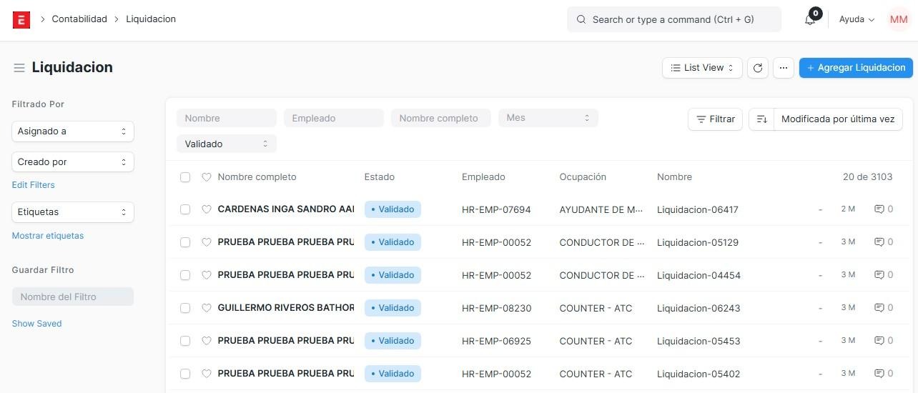Open the three-dots more options menu
The image size is (918, 393).
click(x=784, y=68)
